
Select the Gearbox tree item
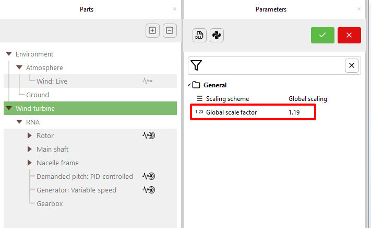tap(50, 203)
